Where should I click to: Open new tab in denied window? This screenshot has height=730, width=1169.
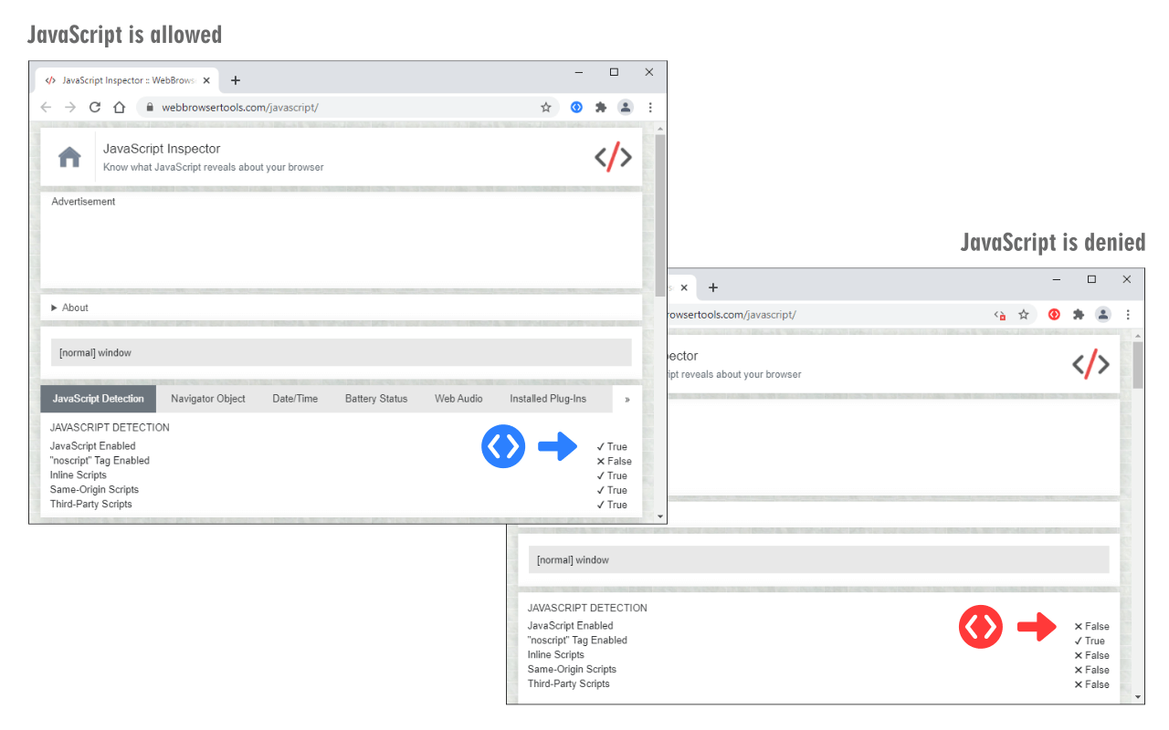click(713, 287)
